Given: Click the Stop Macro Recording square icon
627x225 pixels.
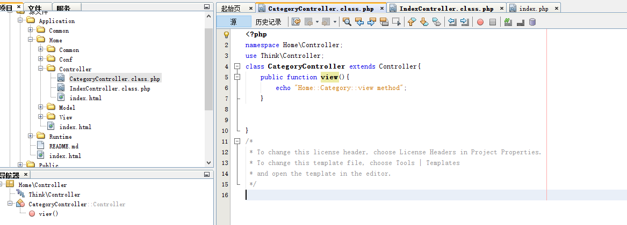Looking at the screenshot, I should pos(493,22).
